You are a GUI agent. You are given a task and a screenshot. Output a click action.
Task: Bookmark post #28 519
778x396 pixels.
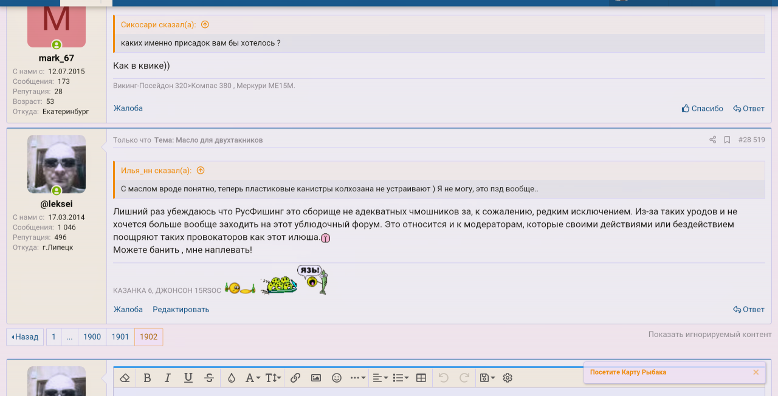pyautogui.click(x=727, y=140)
